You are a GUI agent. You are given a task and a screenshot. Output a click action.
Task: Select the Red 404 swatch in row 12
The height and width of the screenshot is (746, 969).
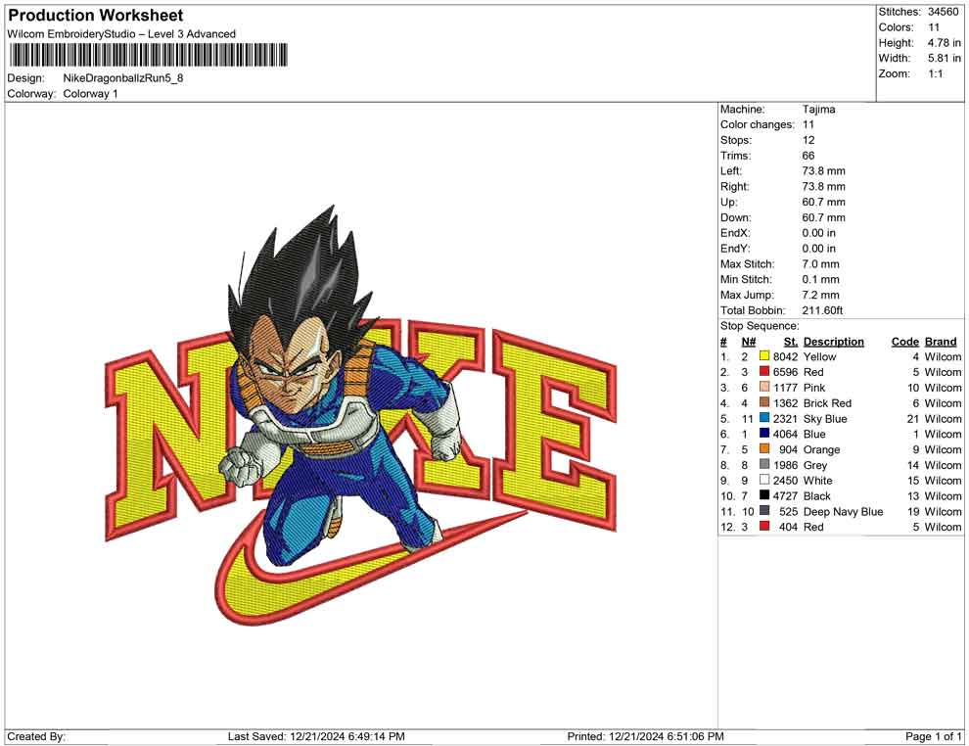click(x=764, y=526)
